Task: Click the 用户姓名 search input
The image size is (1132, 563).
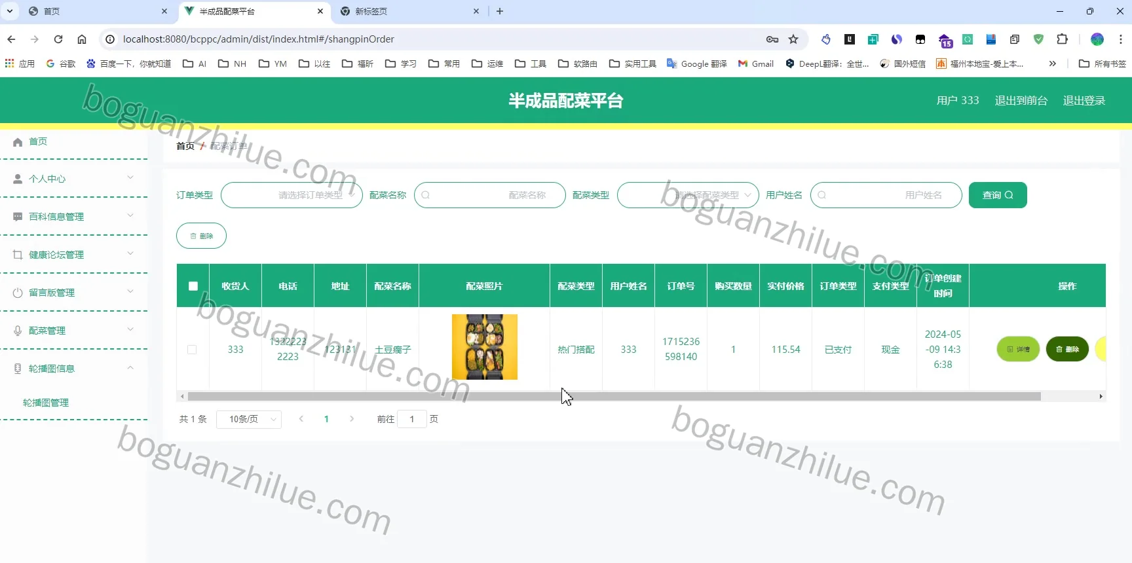Action: pos(886,195)
